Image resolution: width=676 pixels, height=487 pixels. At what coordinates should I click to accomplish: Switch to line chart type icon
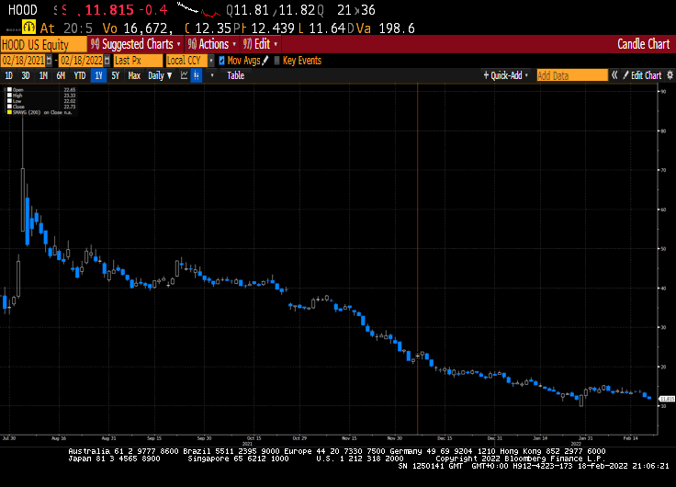coord(184,75)
